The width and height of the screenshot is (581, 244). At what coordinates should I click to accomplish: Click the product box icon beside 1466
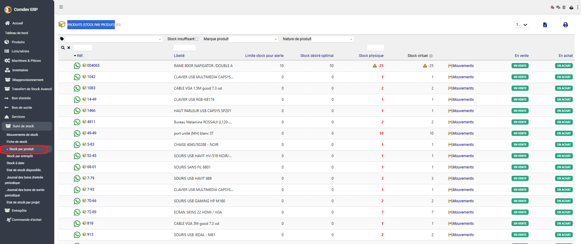pyautogui.click(x=84, y=111)
